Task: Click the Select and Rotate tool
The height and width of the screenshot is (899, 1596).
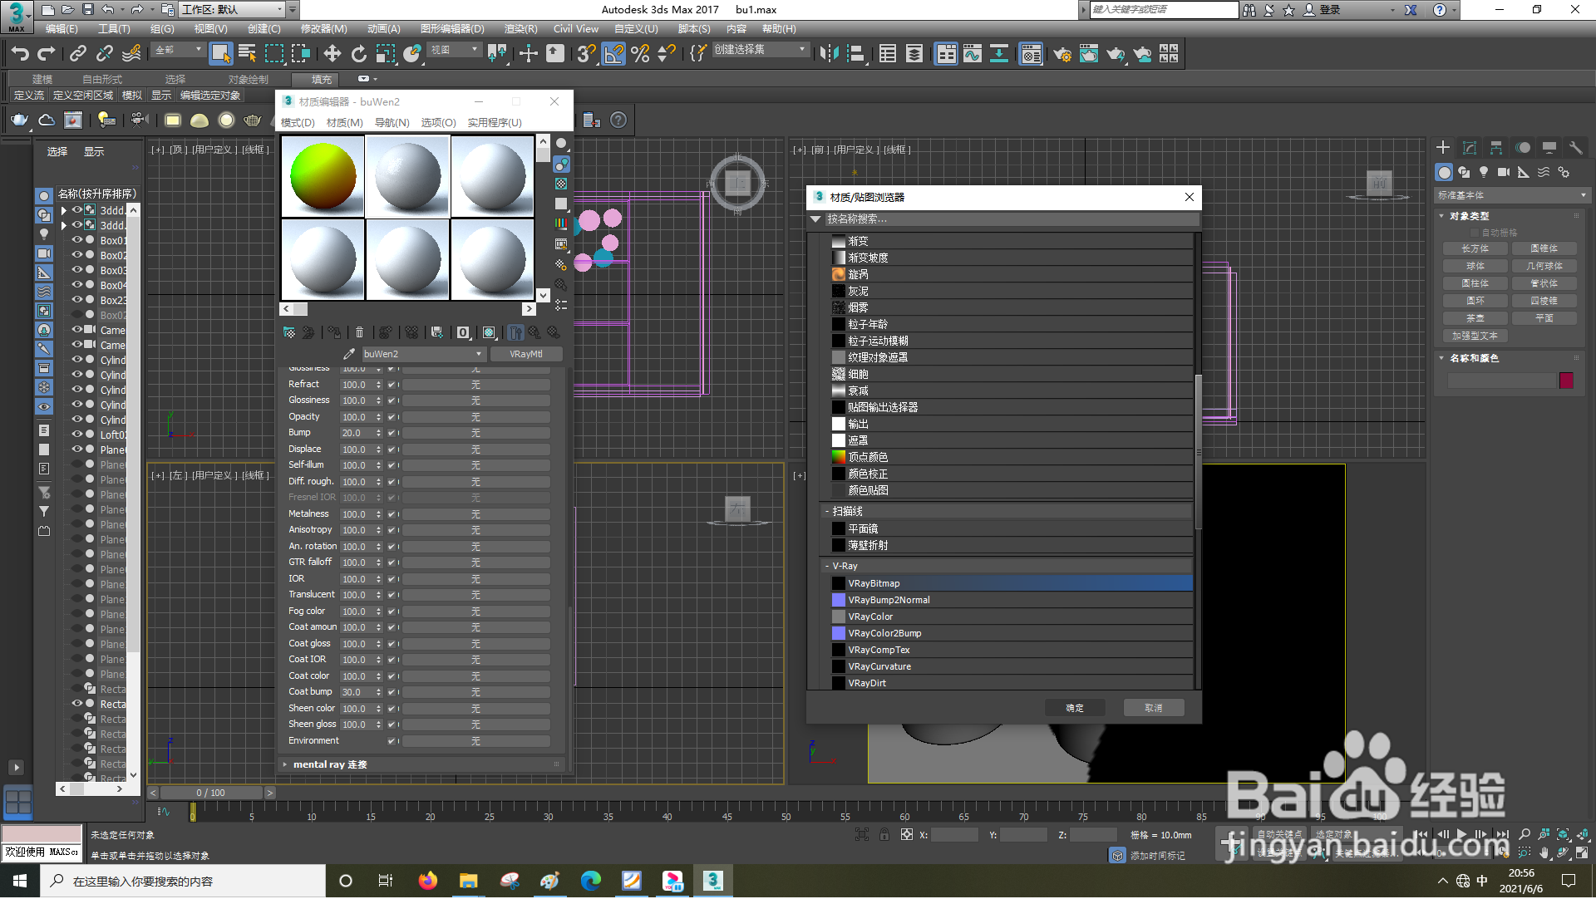Action: coord(358,54)
